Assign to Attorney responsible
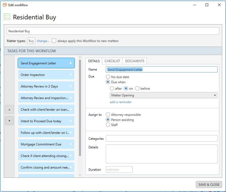The image size is (226, 192). (x=108, y=114)
